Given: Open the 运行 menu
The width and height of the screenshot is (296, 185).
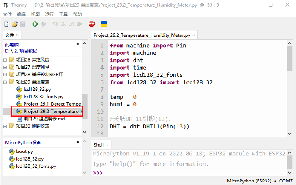Looking at the screenshot, I should (49, 14).
